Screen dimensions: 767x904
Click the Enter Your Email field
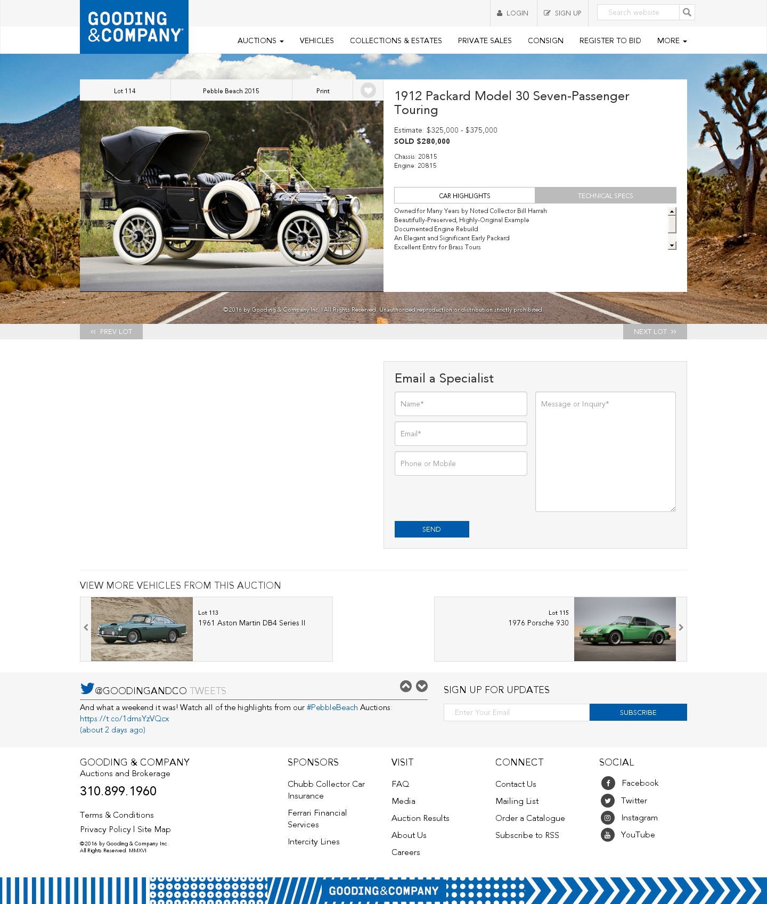point(517,712)
